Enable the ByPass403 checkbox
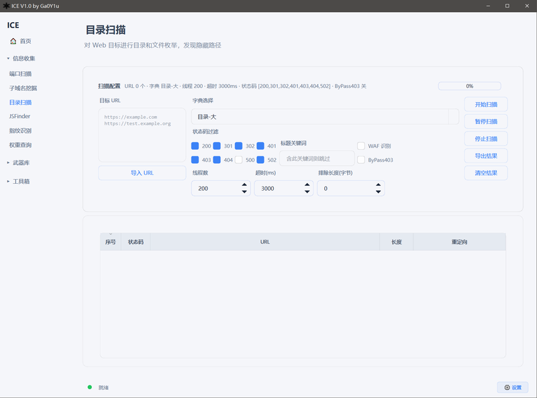The width and height of the screenshot is (537, 398). 361,160
